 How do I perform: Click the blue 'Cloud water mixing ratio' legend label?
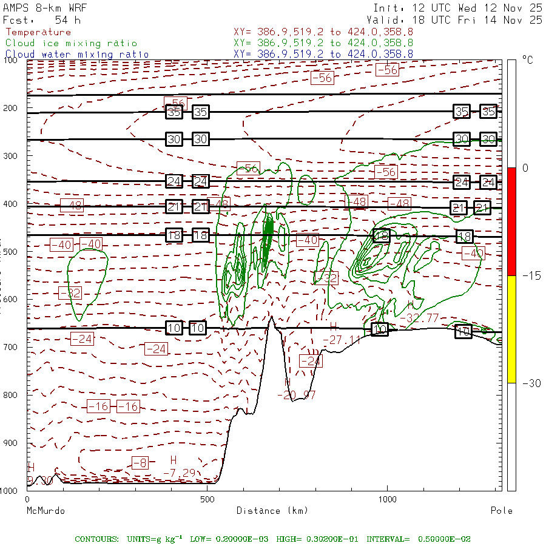tap(77, 55)
